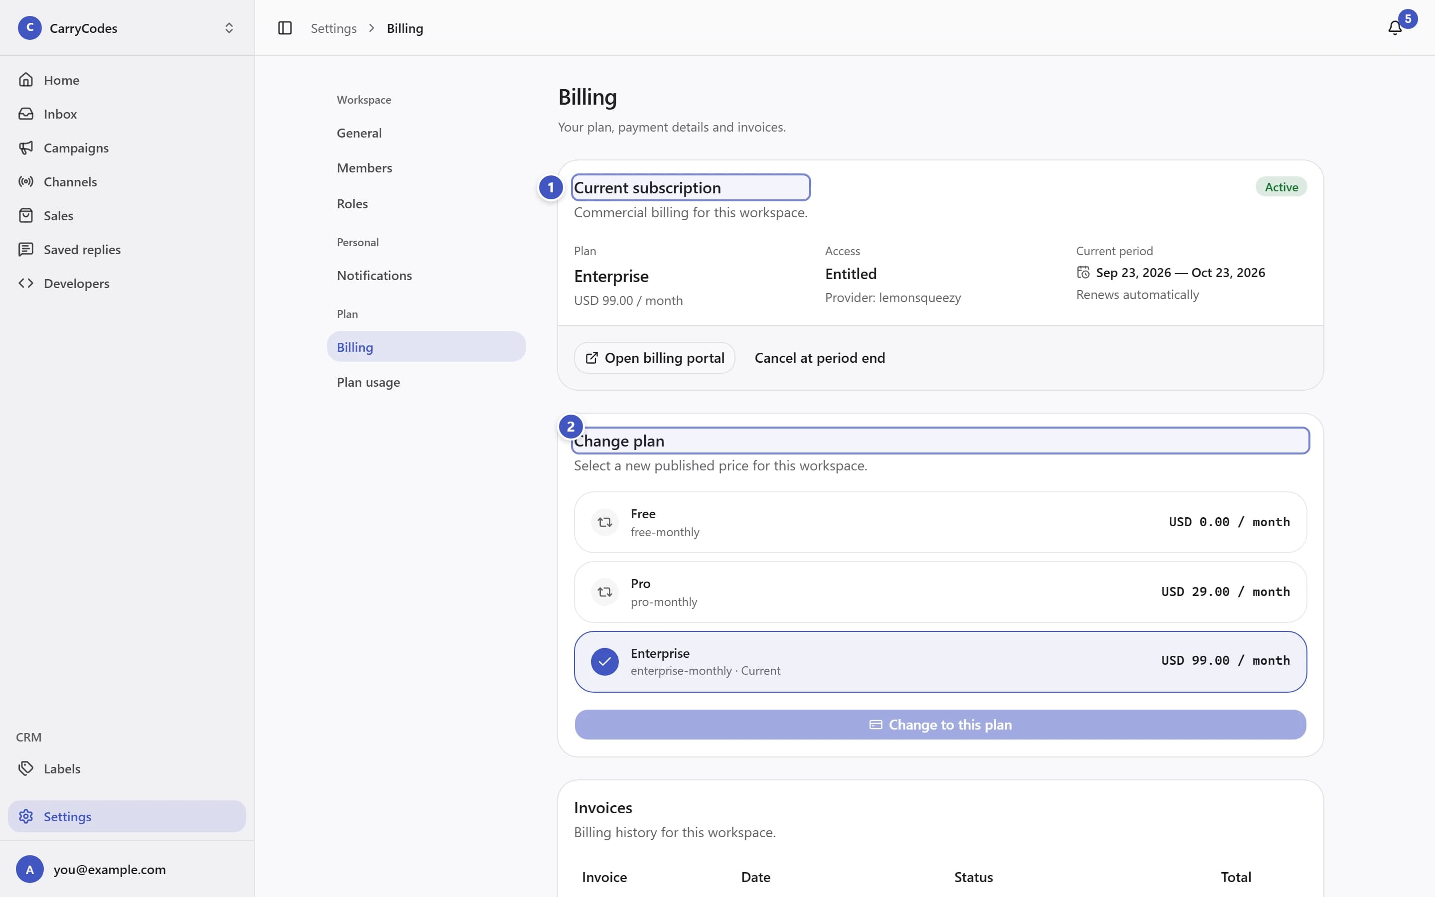The height and width of the screenshot is (897, 1435).
Task: Click the Enterprise plan checkmark icon
Action: point(605,661)
